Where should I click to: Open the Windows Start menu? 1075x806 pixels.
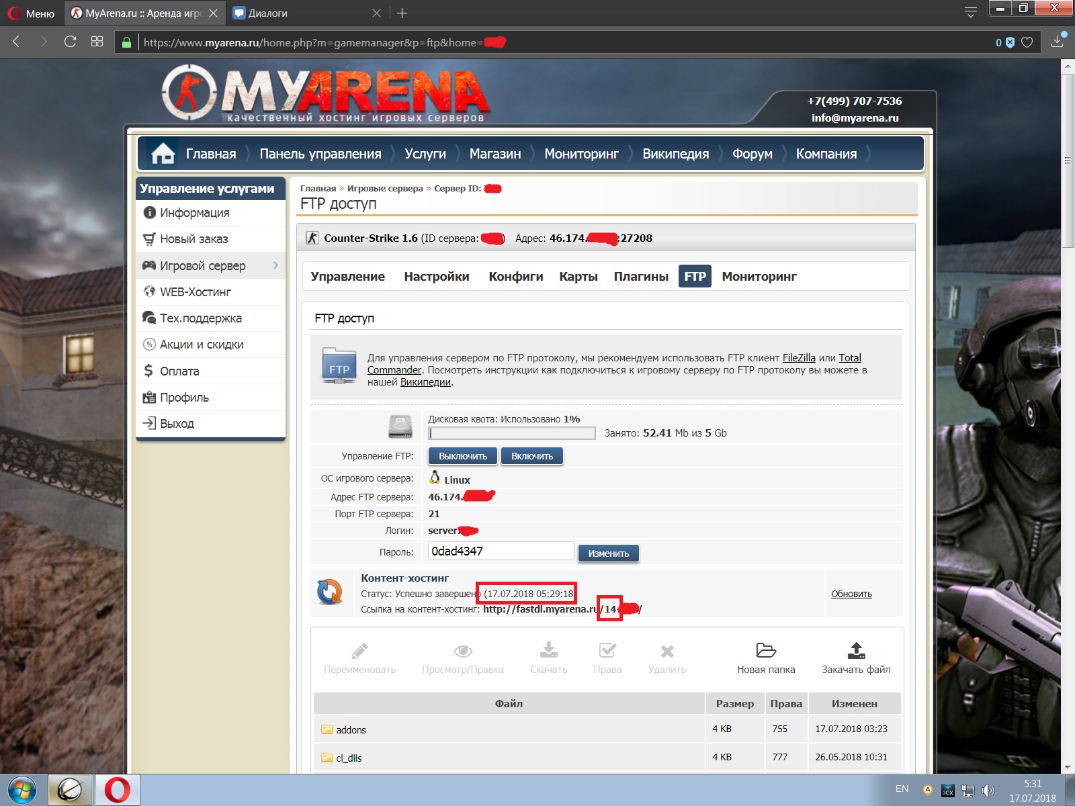tap(21, 790)
